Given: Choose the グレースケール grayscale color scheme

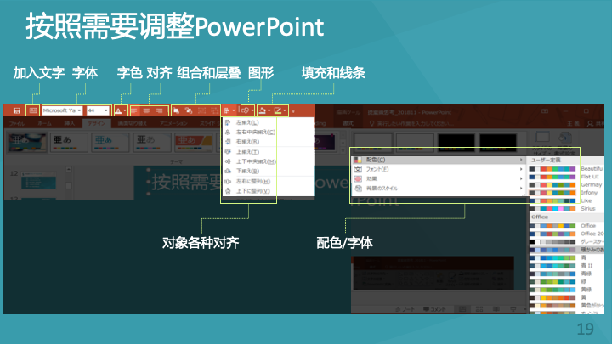Looking at the screenshot, I should pyautogui.click(x=566, y=242).
